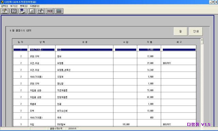
Task: Click the 8 월 월별수지 내역 heading
Action: [20, 31]
